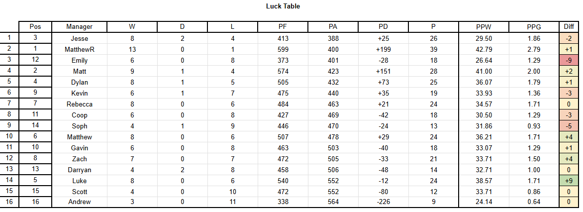The height and width of the screenshot is (212, 583).
Task: Select Luke's green +9 Diff cell
Action: 569,181
